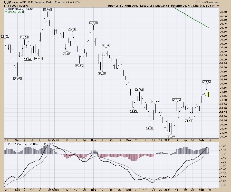
Task: Click the UUP ticker symbol in header
Action: 7,2
